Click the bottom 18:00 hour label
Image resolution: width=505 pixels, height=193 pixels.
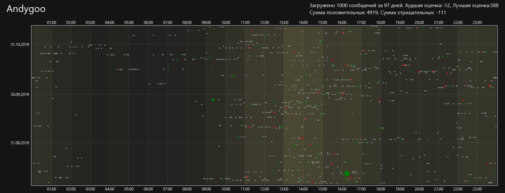point(381,189)
